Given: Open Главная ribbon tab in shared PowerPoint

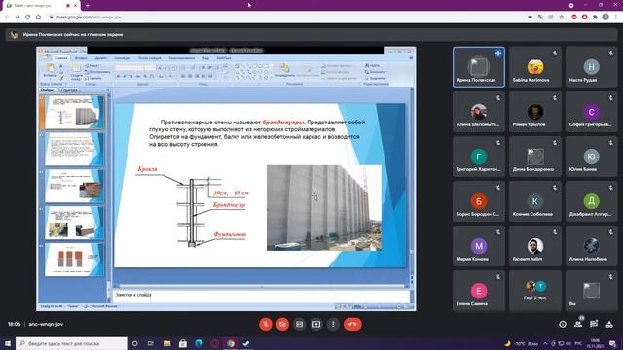Looking at the screenshot, I should 61,58.
